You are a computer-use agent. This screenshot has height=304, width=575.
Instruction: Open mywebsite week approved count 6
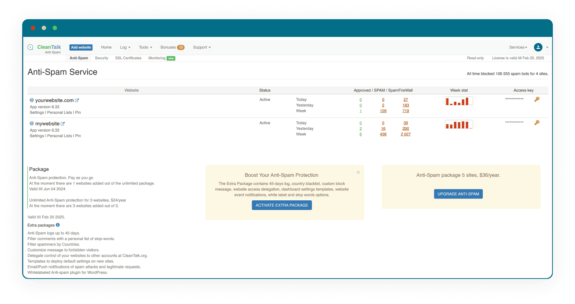pyautogui.click(x=361, y=134)
